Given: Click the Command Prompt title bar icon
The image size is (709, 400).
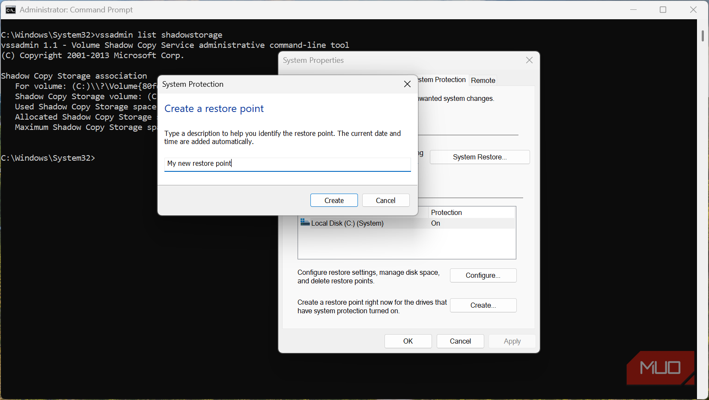Looking at the screenshot, I should click(11, 10).
